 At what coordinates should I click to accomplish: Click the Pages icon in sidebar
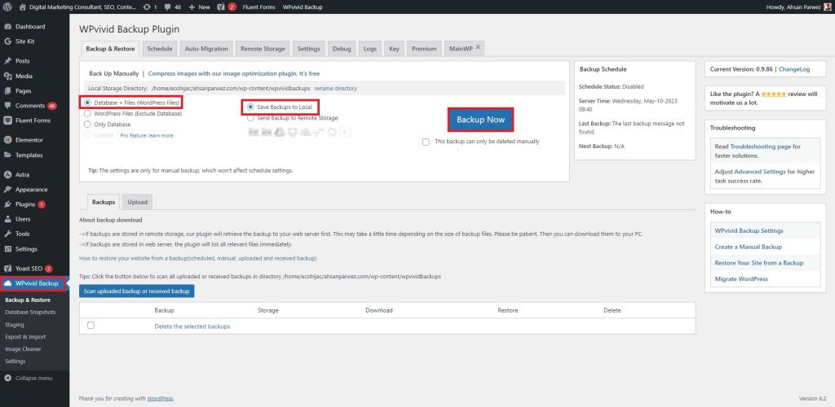coord(7,91)
